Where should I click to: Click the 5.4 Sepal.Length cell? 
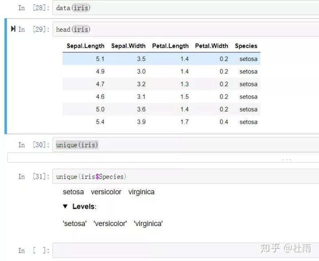pyautogui.click(x=100, y=122)
